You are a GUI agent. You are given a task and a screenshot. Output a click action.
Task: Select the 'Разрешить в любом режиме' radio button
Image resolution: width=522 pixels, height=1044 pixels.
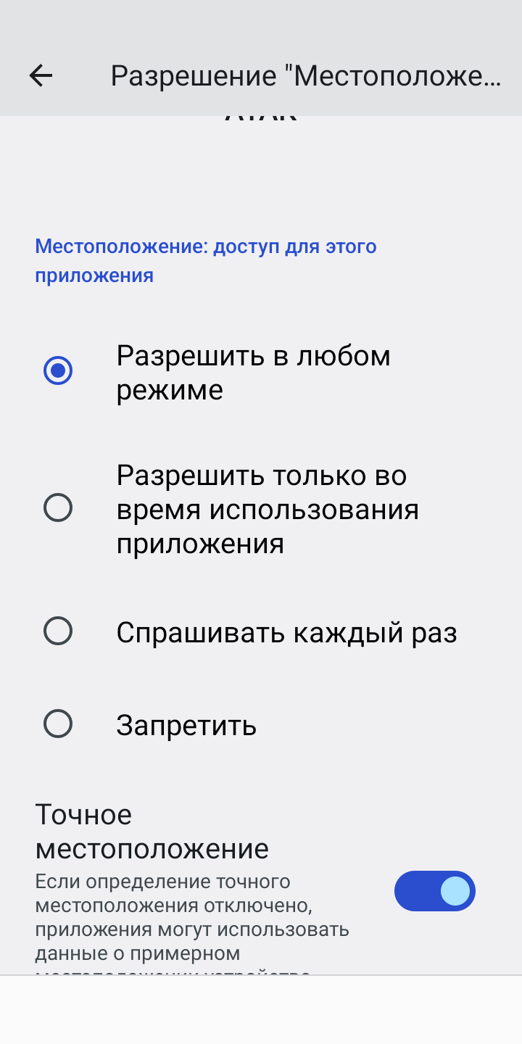click(x=58, y=371)
